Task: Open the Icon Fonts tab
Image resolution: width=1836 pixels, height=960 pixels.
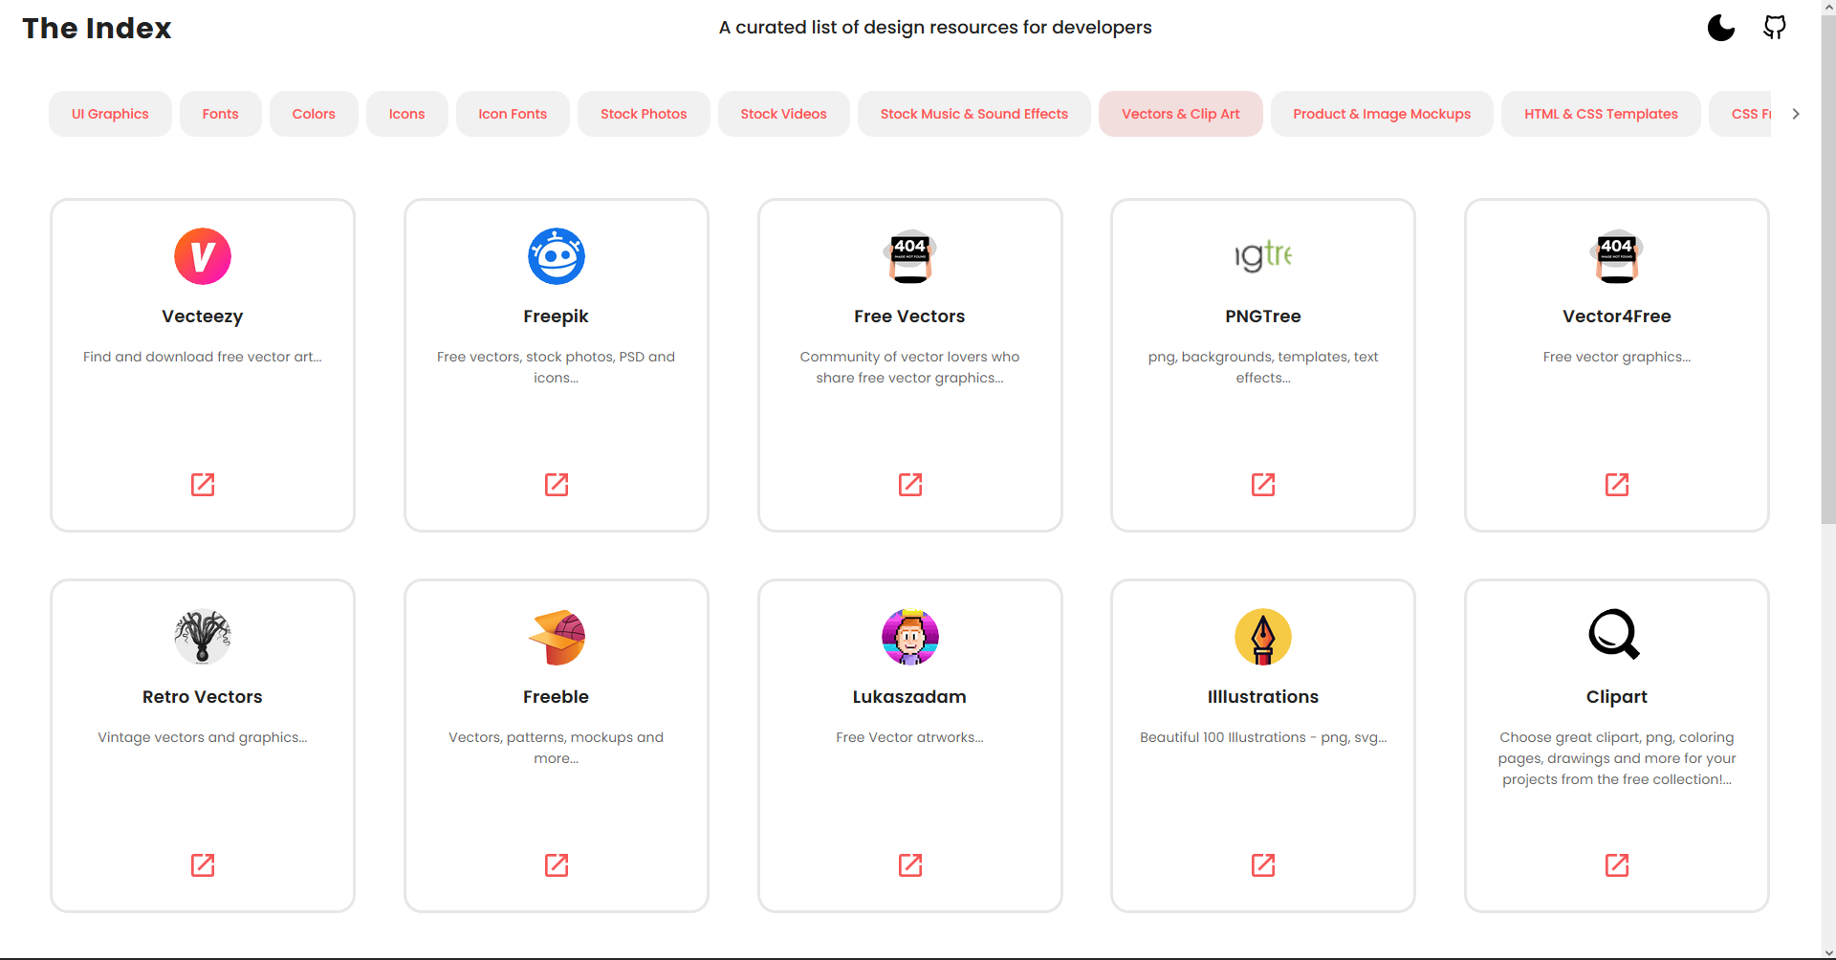Action: pyautogui.click(x=513, y=114)
